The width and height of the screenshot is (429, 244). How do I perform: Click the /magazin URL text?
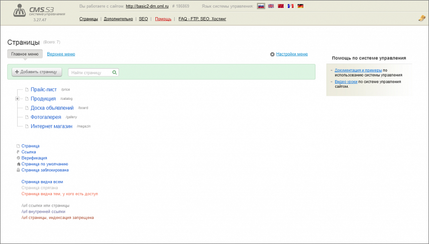(x=83, y=126)
